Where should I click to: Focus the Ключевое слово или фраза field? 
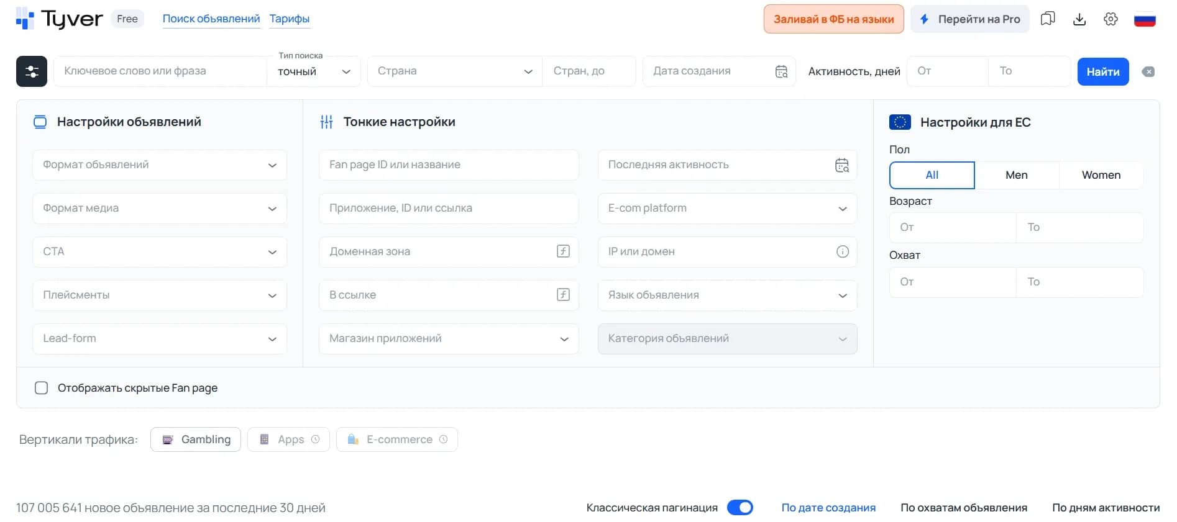tap(160, 71)
